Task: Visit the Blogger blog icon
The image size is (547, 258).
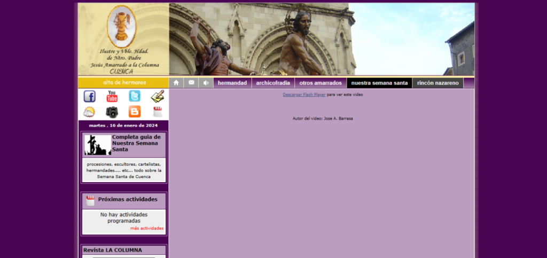Action: point(135,112)
